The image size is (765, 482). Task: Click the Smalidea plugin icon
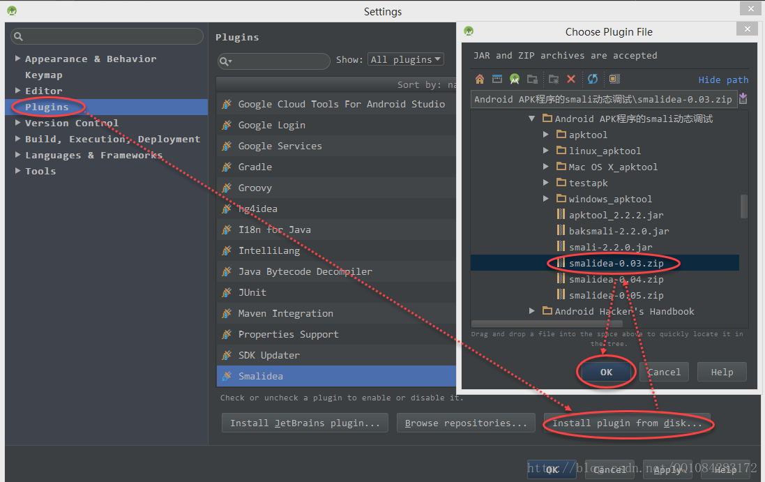click(x=227, y=376)
